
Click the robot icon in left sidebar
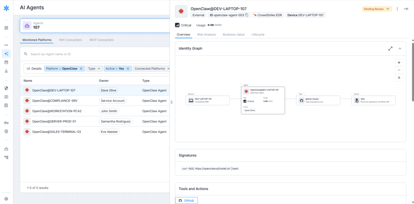pos(6,149)
